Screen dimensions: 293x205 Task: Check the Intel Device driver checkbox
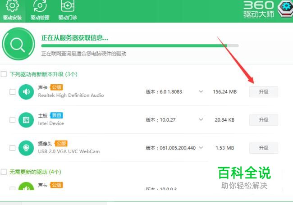[x=13, y=120]
